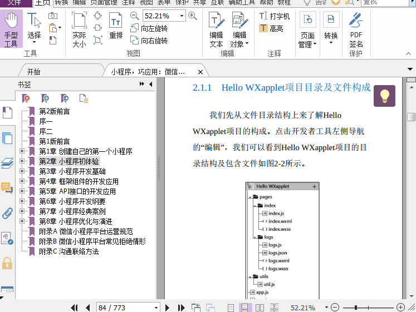Adjust the zoom slider in status bar
The width and height of the screenshot is (416, 312).
tap(356, 308)
